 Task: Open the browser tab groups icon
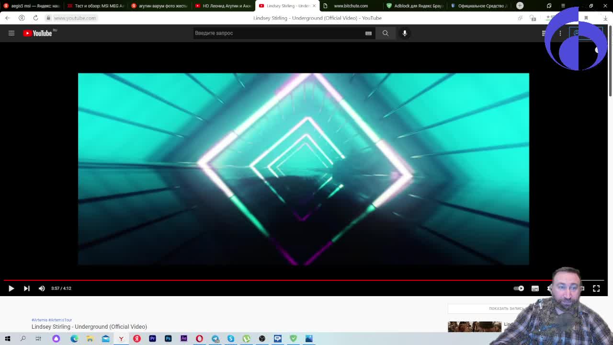coord(549,6)
